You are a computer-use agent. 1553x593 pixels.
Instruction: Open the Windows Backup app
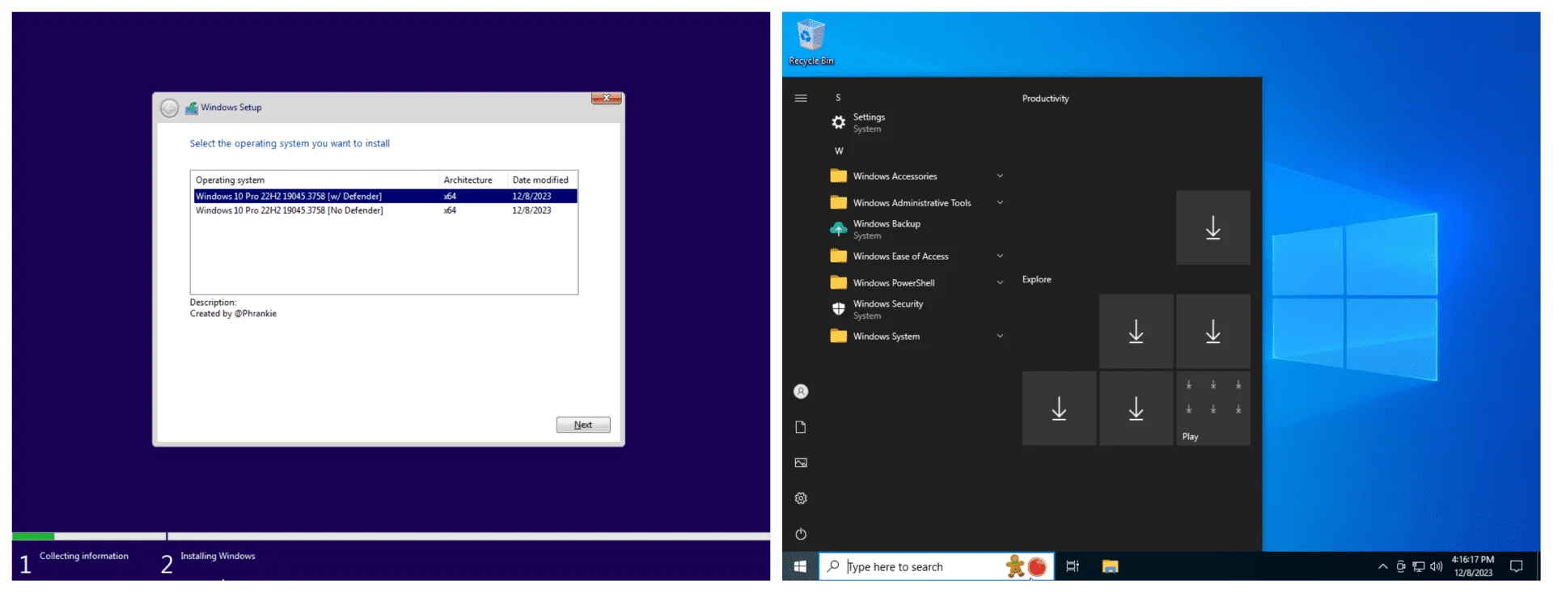click(x=918, y=229)
